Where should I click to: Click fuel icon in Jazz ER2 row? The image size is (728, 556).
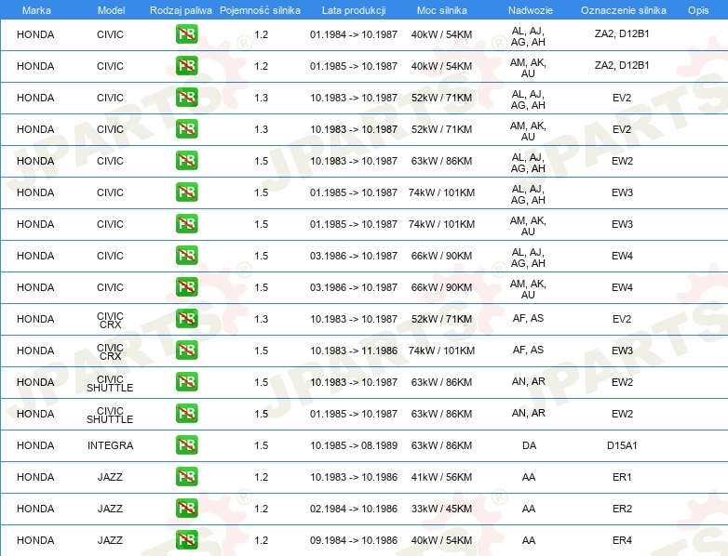(186, 508)
